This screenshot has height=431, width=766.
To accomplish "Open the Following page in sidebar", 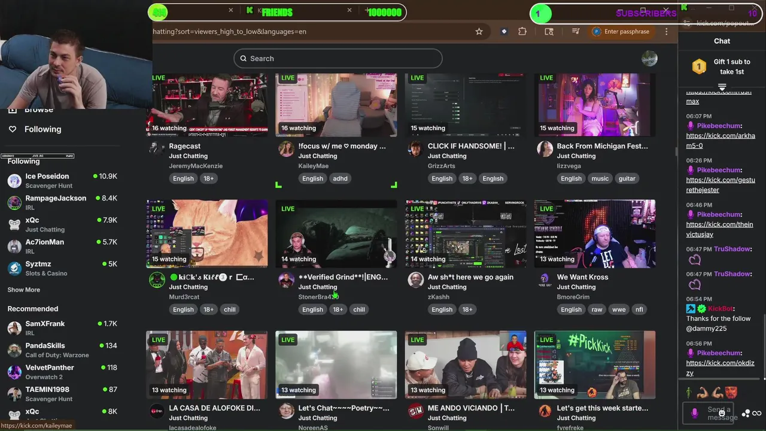I will pos(42,129).
